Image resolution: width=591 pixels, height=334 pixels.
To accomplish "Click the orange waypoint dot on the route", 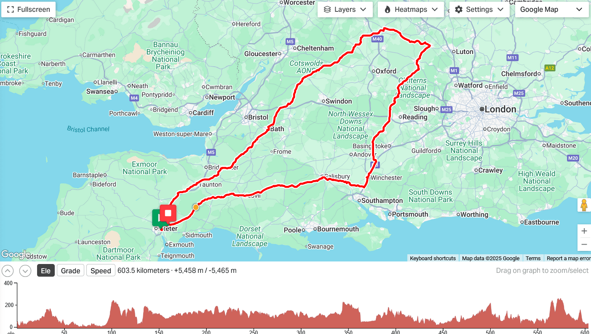I will pyautogui.click(x=196, y=207).
